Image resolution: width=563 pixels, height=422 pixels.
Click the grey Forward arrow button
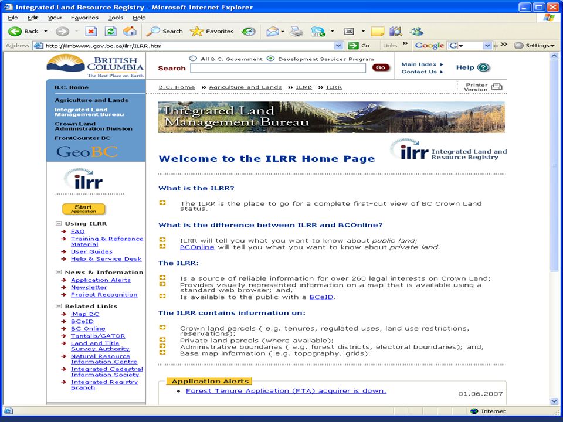[62, 32]
